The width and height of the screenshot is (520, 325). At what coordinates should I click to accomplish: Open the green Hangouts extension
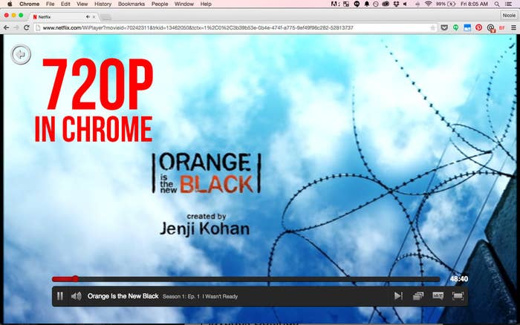pos(456,28)
